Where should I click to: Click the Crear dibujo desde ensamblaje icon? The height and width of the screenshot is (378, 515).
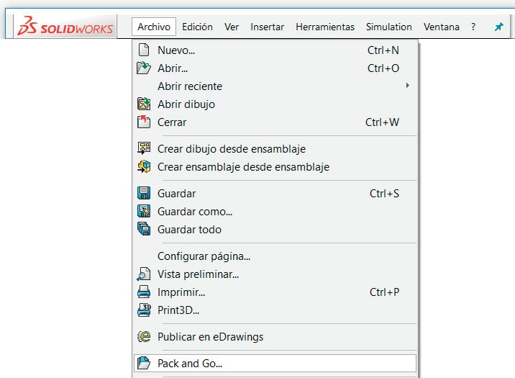(x=144, y=148)
